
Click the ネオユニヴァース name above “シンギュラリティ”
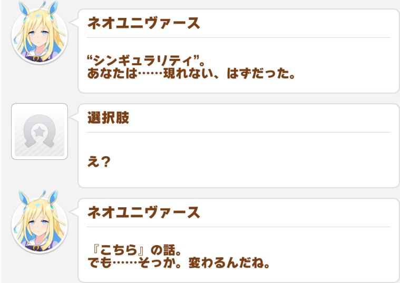143,24
